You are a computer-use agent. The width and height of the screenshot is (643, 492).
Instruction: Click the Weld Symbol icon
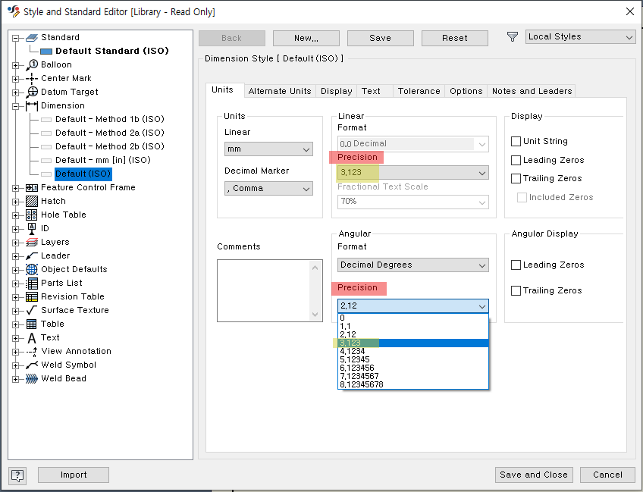point(32,365)
